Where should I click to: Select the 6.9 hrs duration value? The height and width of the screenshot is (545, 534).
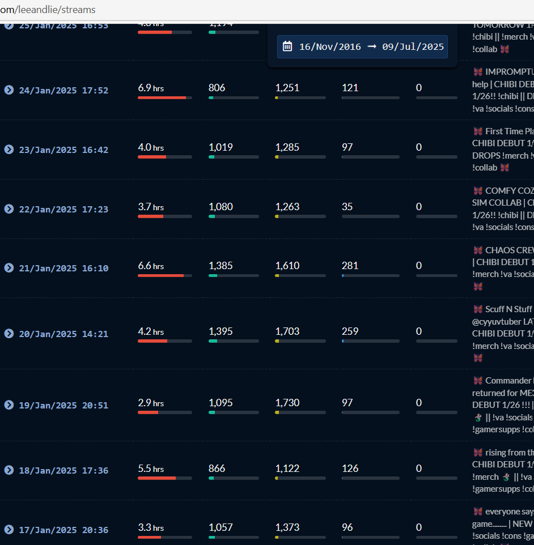(x=151, y=88)
